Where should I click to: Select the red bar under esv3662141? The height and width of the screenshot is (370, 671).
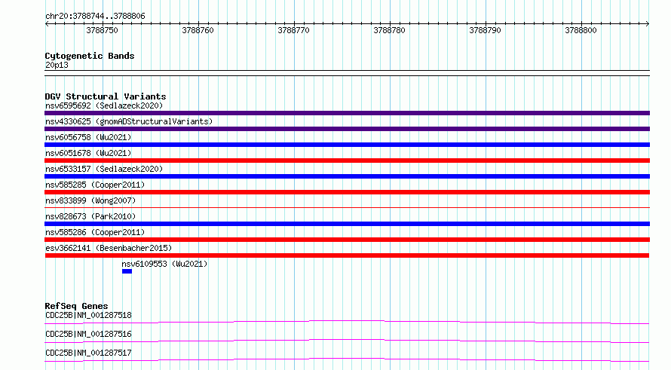click(x=347, y=255)
